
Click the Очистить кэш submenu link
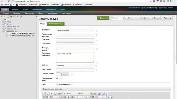29,13
